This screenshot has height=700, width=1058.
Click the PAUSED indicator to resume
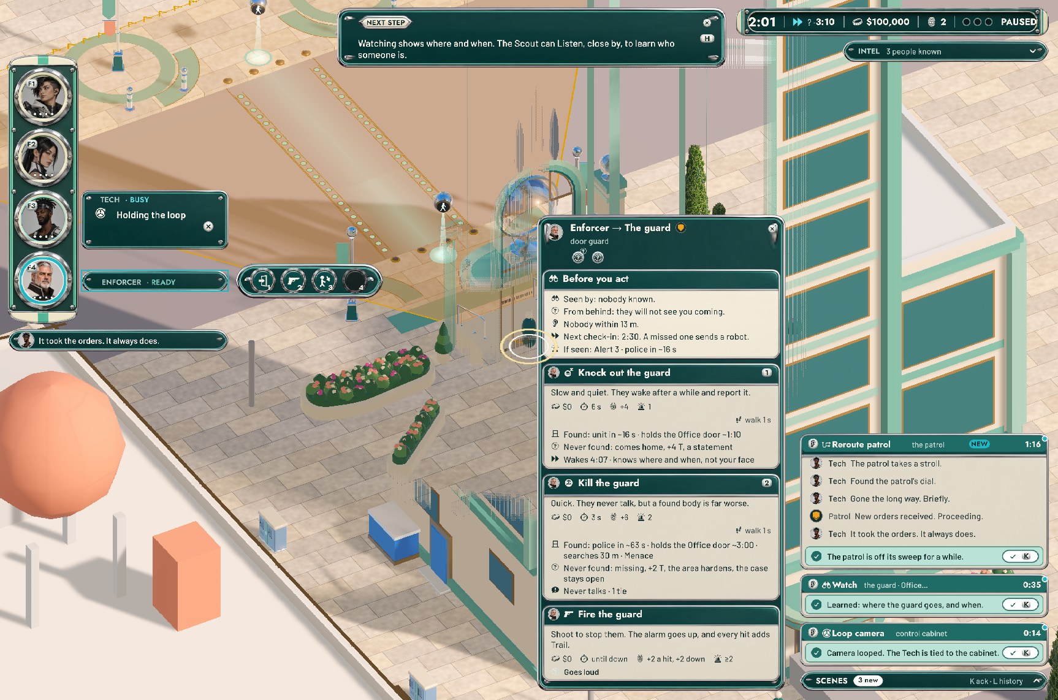[x=1018, y=22]
